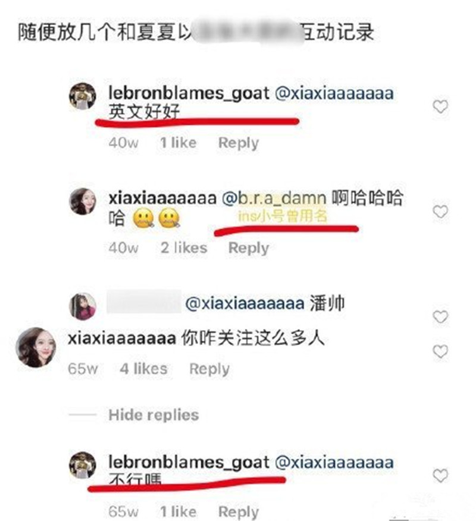The image size is (476, 521).
Task: Collapse thread using Hide replies
Action: pos(154,415)
